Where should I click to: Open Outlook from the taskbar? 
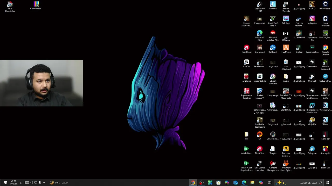point(235,183)
